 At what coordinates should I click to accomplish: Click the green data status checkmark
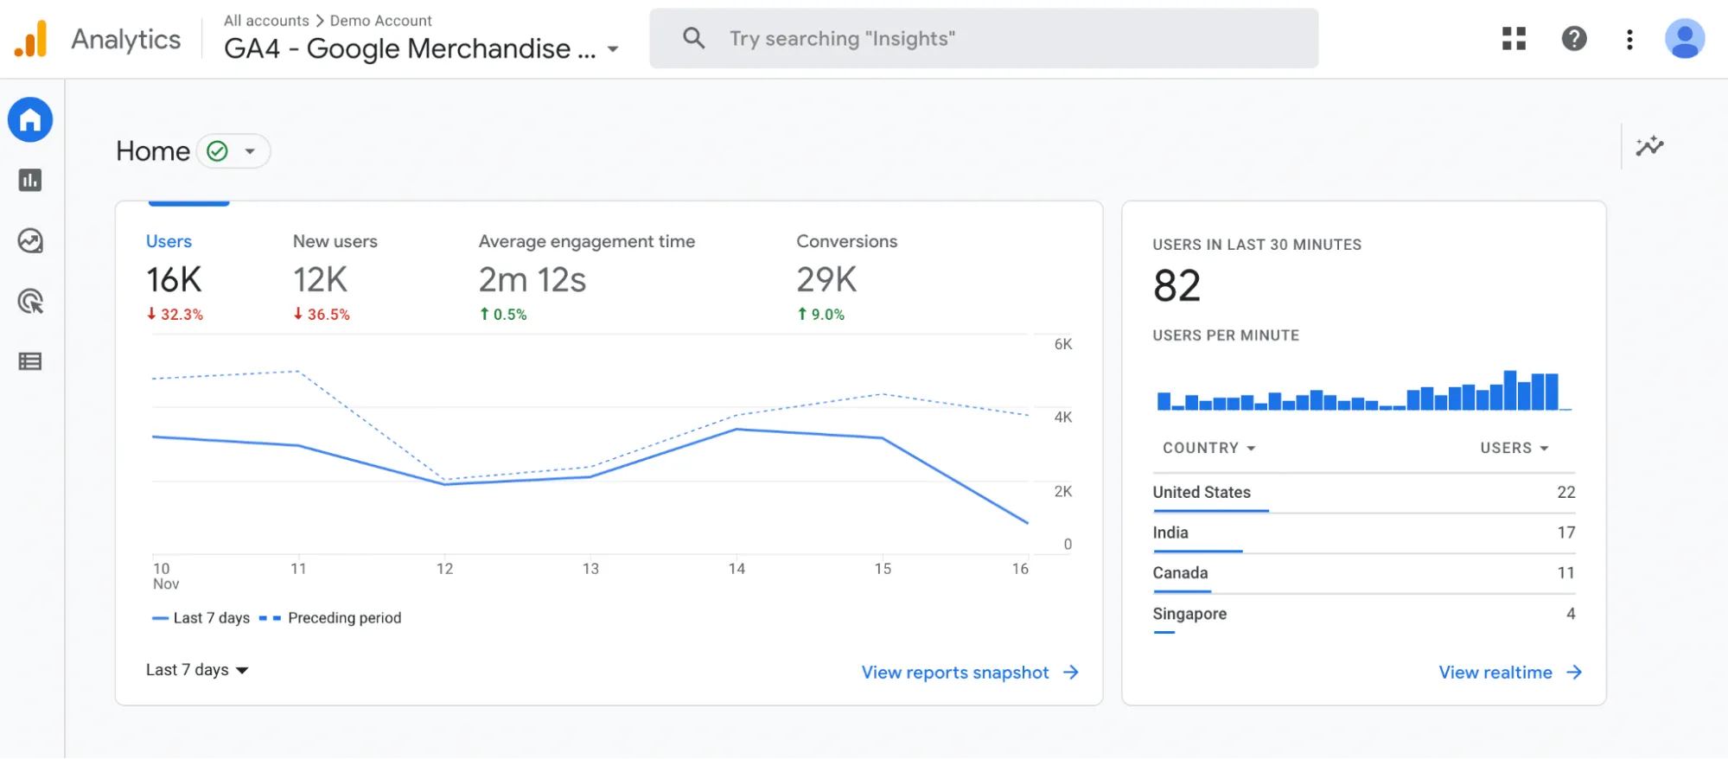click(218, 151)
